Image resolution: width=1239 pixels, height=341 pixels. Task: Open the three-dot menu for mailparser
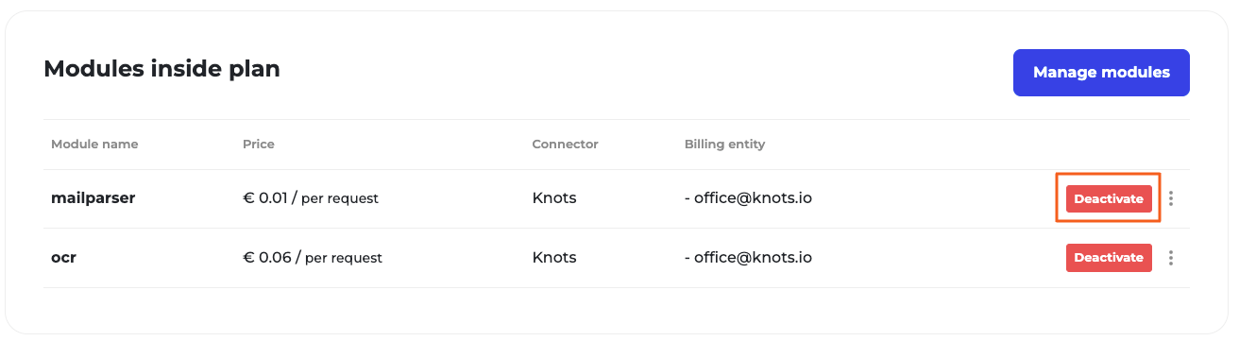point(1171,198)
